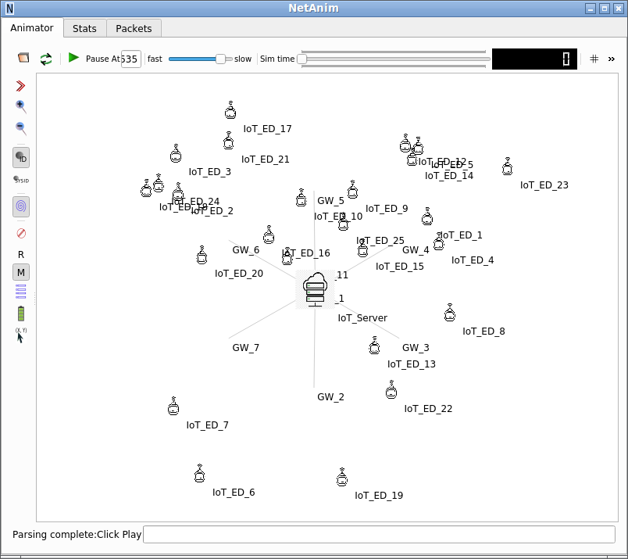
Task: Click the Pause At time field
Action: point(131,59)
